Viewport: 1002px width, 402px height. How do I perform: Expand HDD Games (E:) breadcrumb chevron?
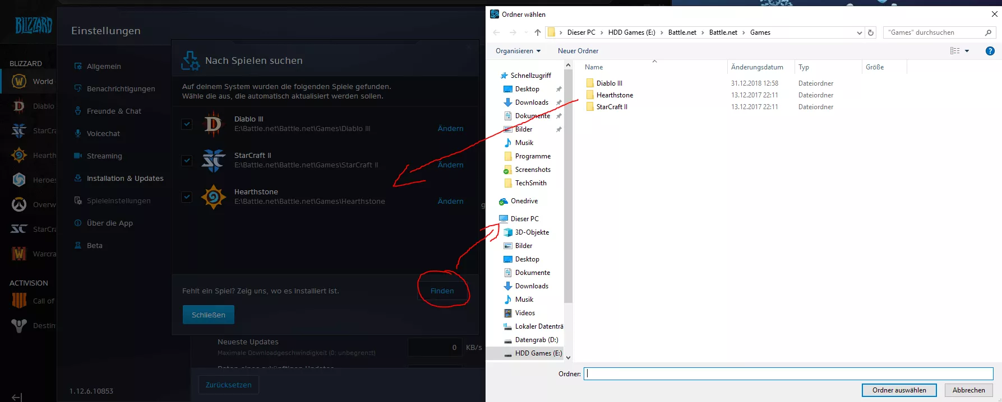click(662, 32)
